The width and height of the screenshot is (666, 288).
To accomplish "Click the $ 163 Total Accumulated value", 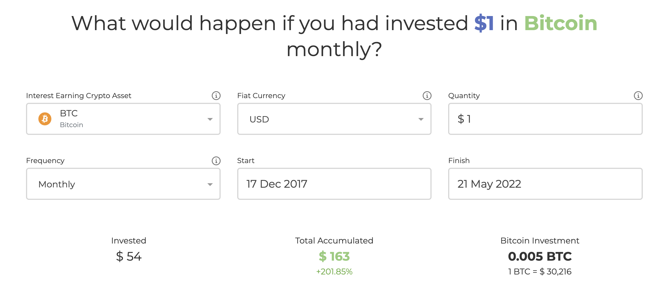I will (334, 256).
